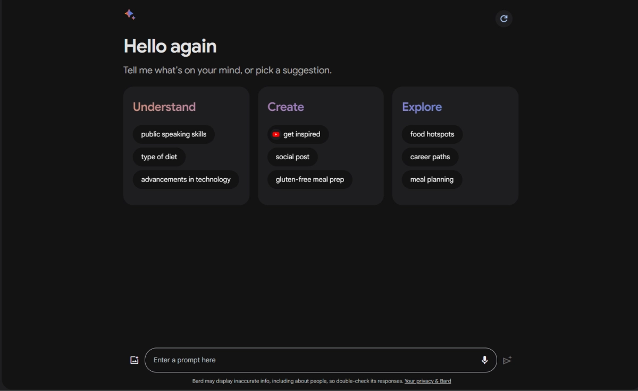The width and height of the screenshot is (638, 391).
Task: Pick the career paths suggestion
Action: coord(430,157)
